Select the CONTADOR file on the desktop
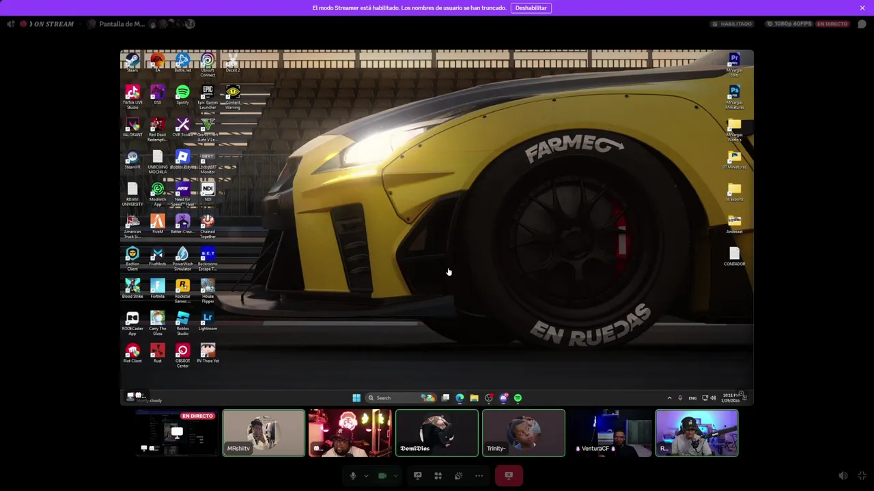Screen dimensions: 874x491 pos(735,256)
